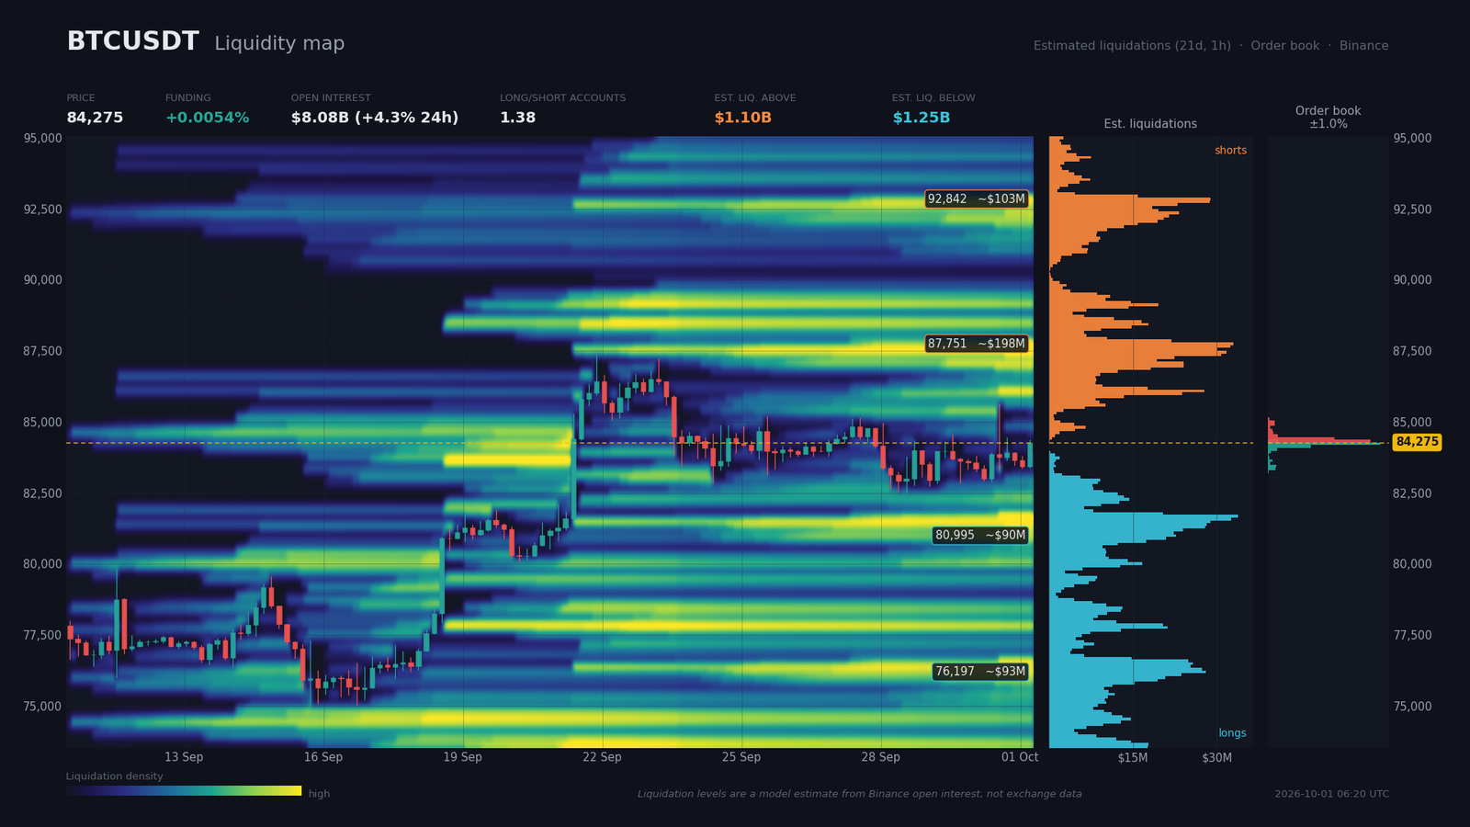Click the 'high' label beside the density gradient
1470x827 pixels.
(319, 794)
